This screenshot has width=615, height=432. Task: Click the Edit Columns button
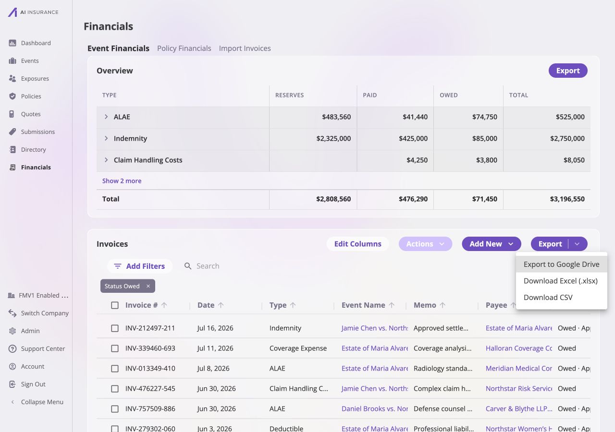coord(358,244)
